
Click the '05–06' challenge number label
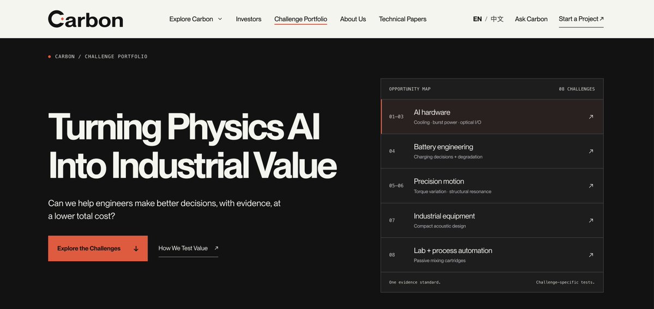coord(396,186)
